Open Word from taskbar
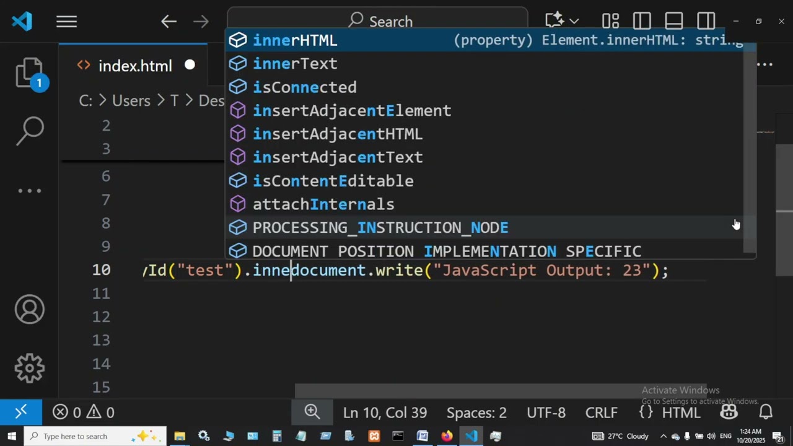The height and width of the screenshot is (446, 793). (x=423, y=436)
